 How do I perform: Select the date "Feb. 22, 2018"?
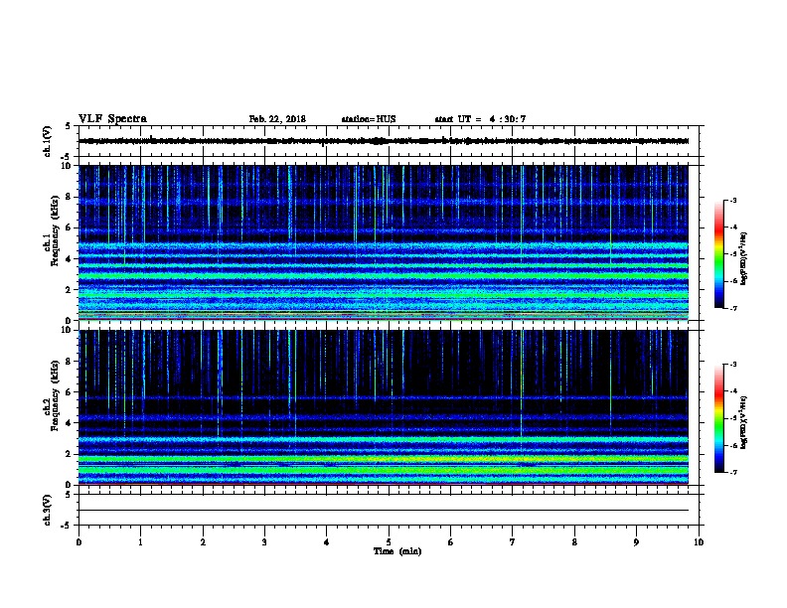point(277,119)
